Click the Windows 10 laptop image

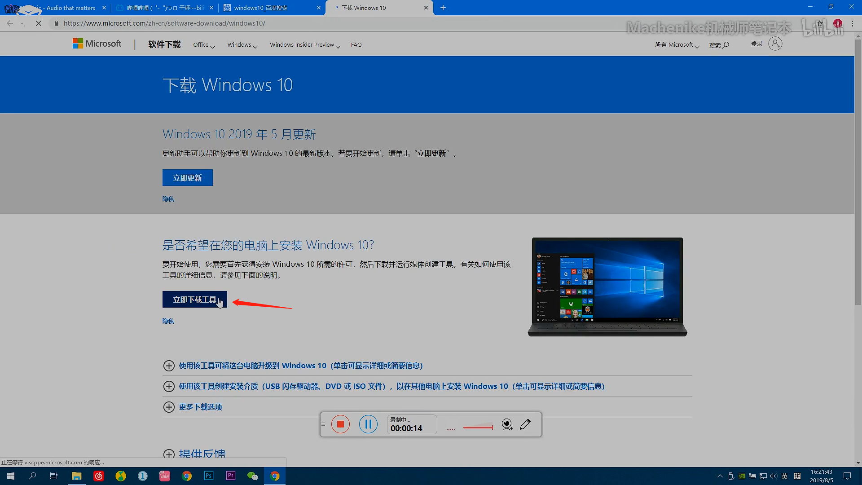click(607, 287)
